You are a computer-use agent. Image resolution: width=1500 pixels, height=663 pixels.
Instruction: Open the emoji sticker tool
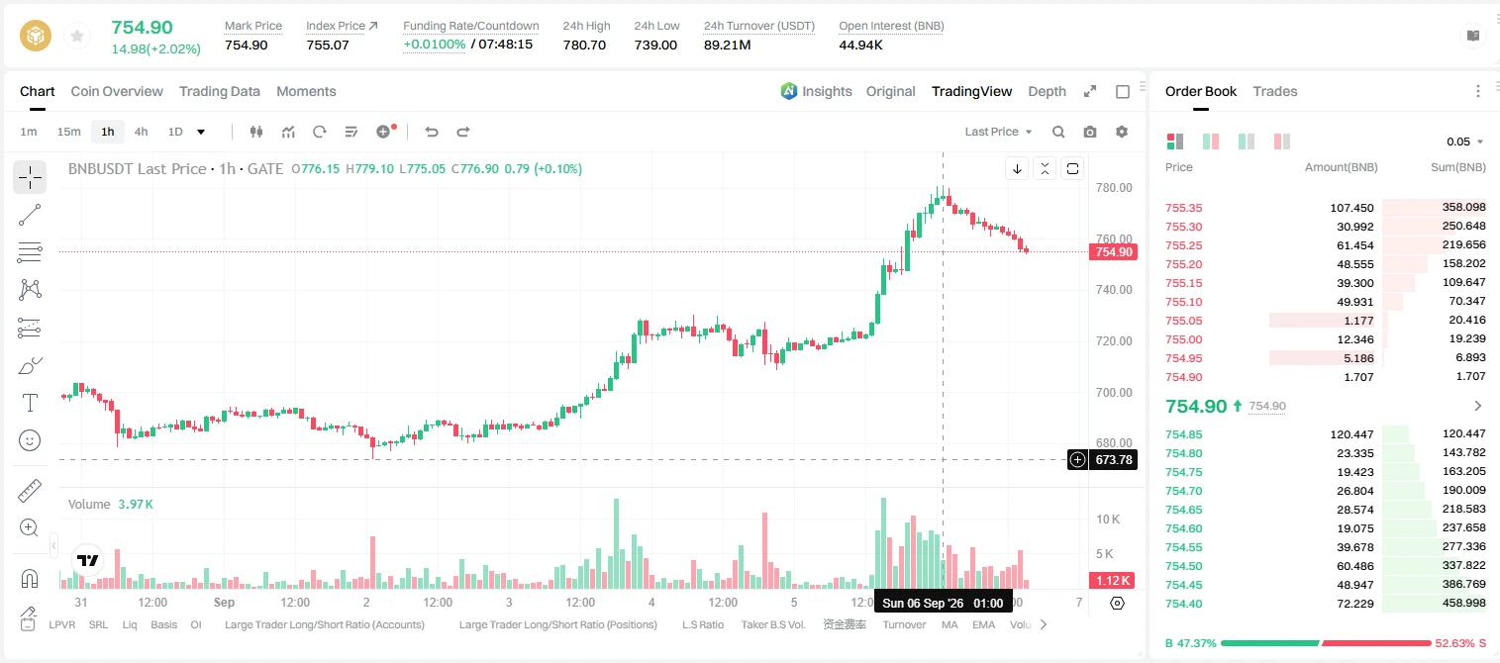click(30, 440)
